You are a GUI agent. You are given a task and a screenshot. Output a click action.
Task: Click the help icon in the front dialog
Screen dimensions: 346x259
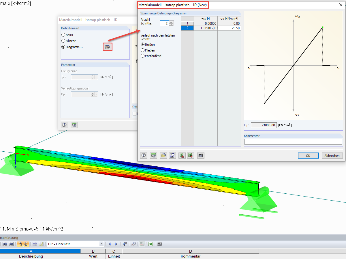click(x=144, y=155)
